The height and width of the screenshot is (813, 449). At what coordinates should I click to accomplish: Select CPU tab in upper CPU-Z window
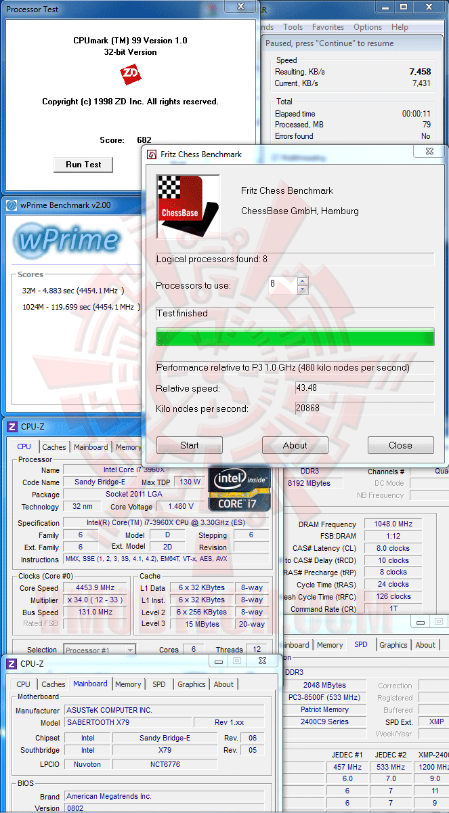click(24, 446)
